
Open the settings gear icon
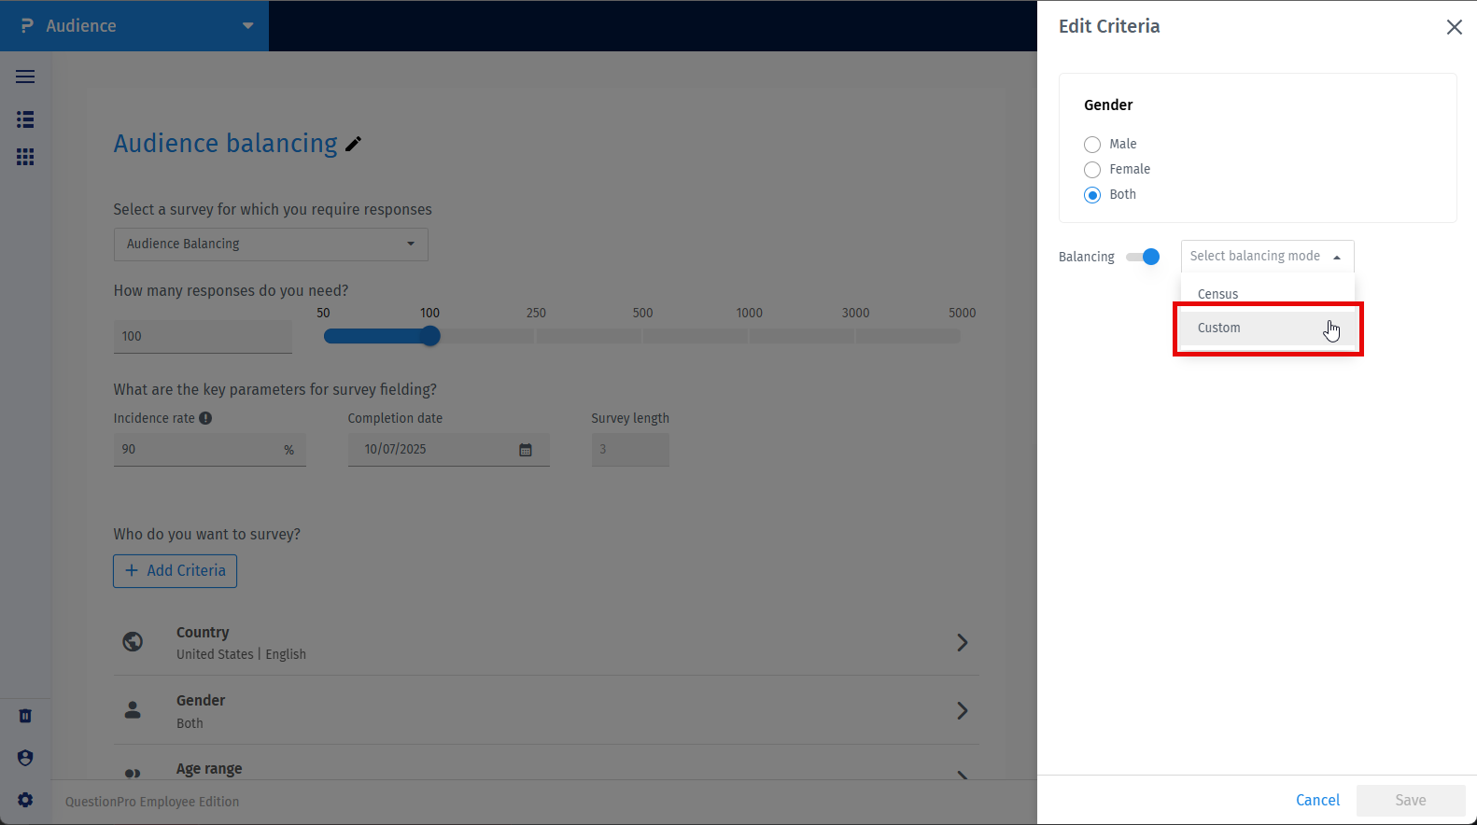tap(25, 800)
